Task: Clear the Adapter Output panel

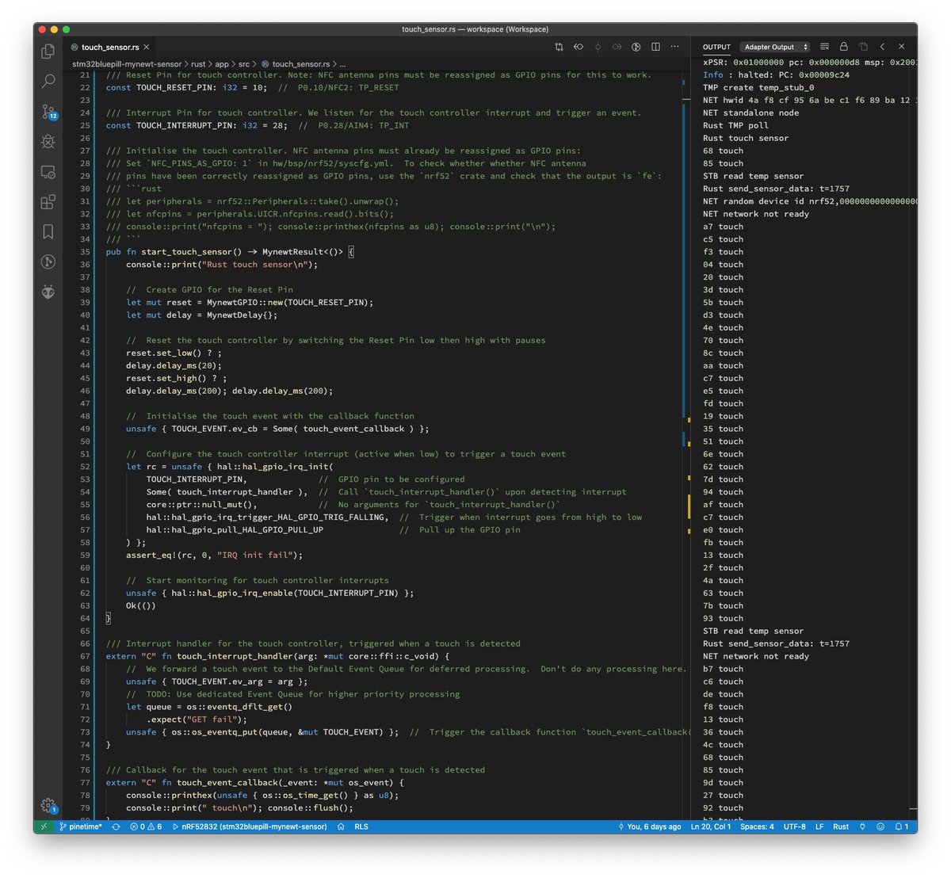Action: pos(823,47)
